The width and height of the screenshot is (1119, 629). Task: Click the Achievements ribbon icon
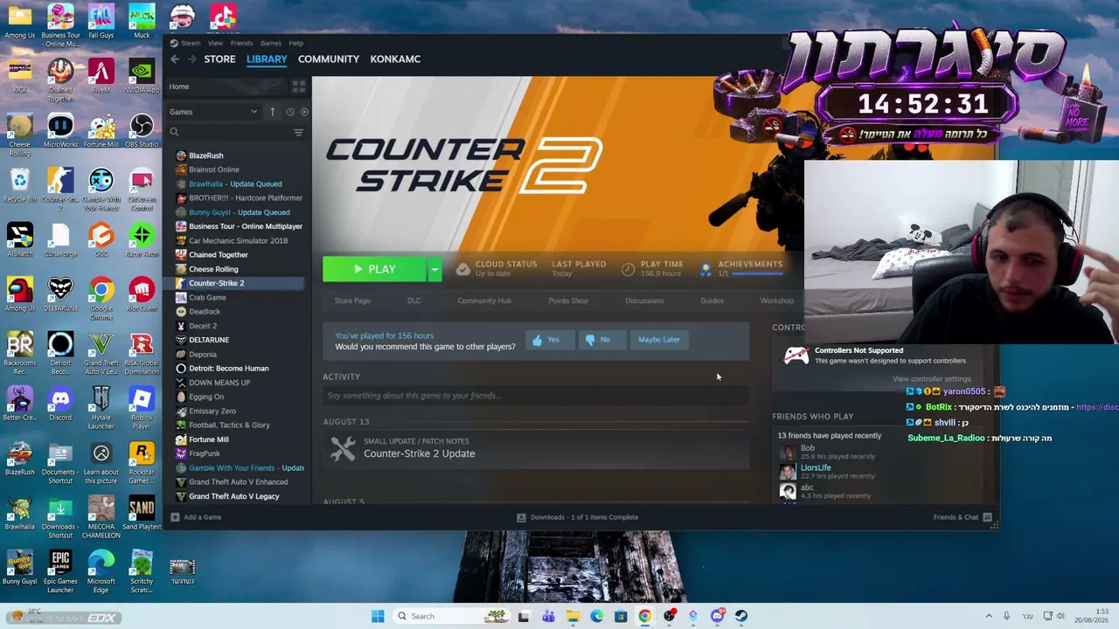705,269
